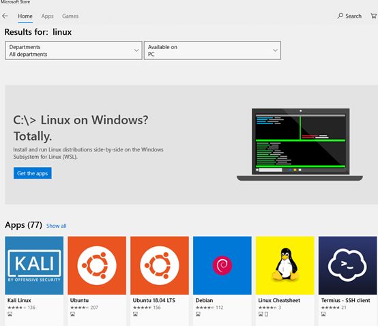This screenshot has height=326, width=378.
Task: Switch to the Home tab
Action: (25, 16)
